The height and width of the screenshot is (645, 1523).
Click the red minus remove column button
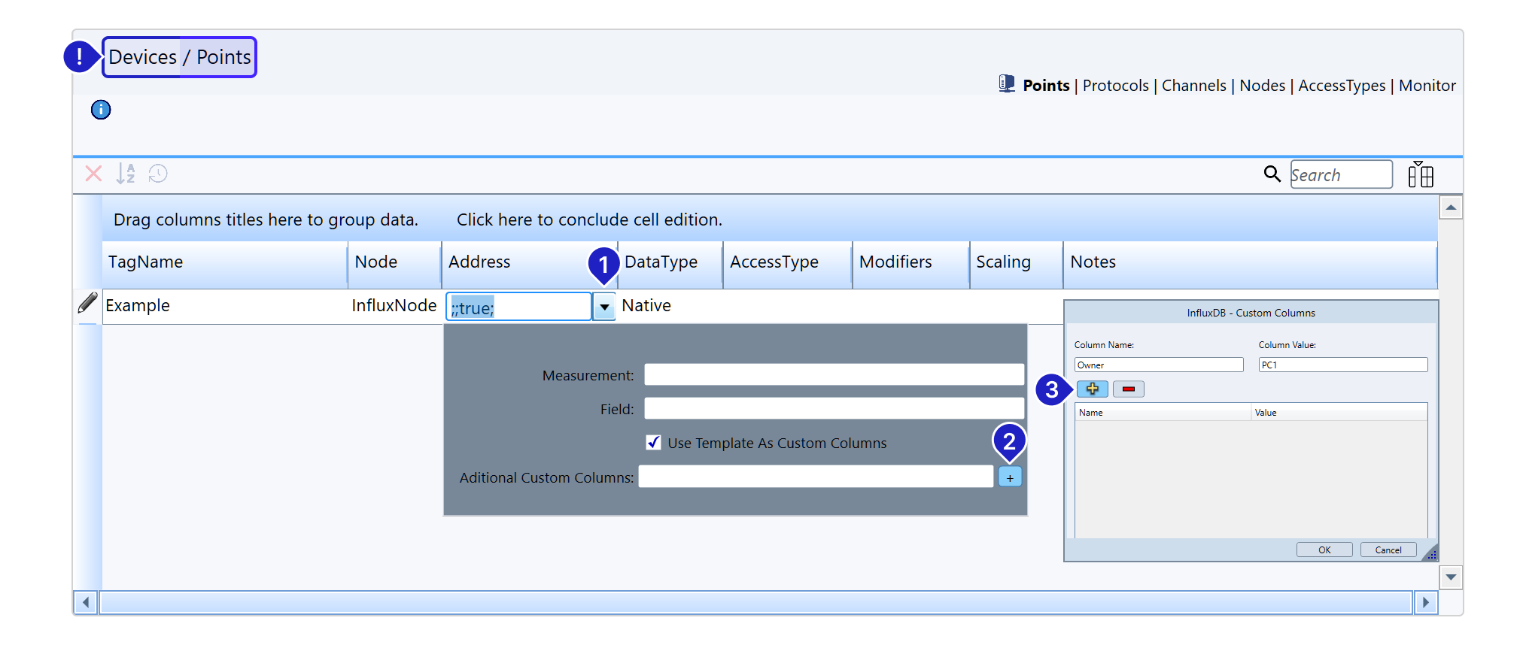coord(1128,389)
